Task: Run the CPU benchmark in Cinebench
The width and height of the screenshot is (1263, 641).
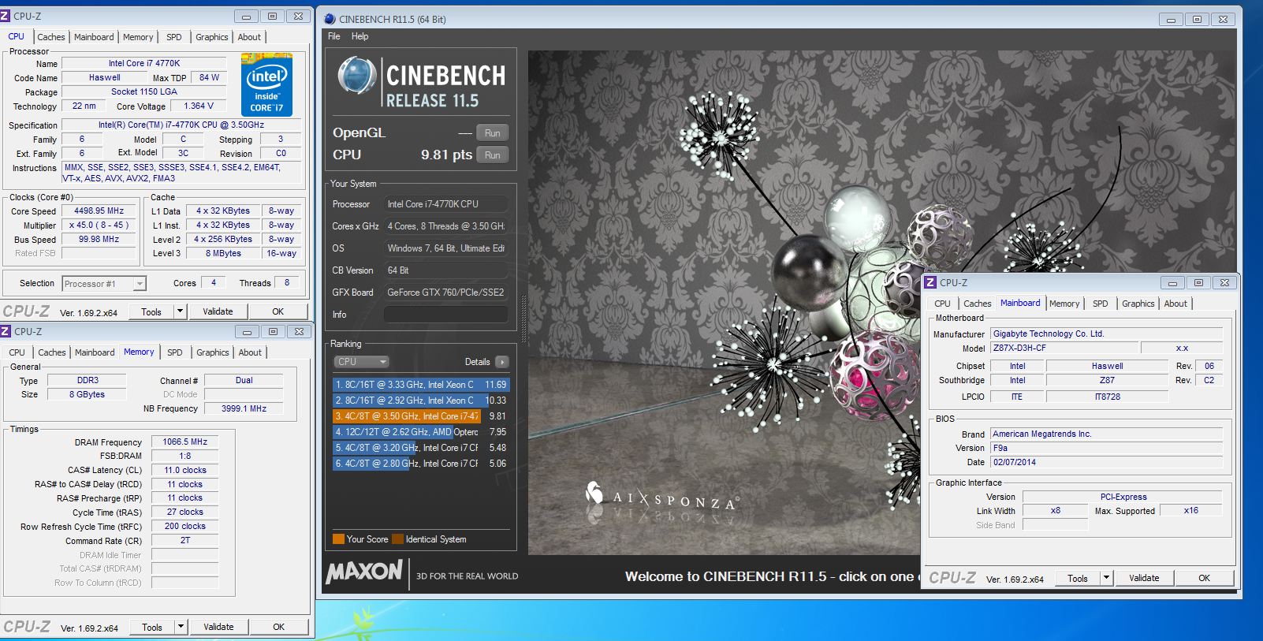Action: (493, 155)
